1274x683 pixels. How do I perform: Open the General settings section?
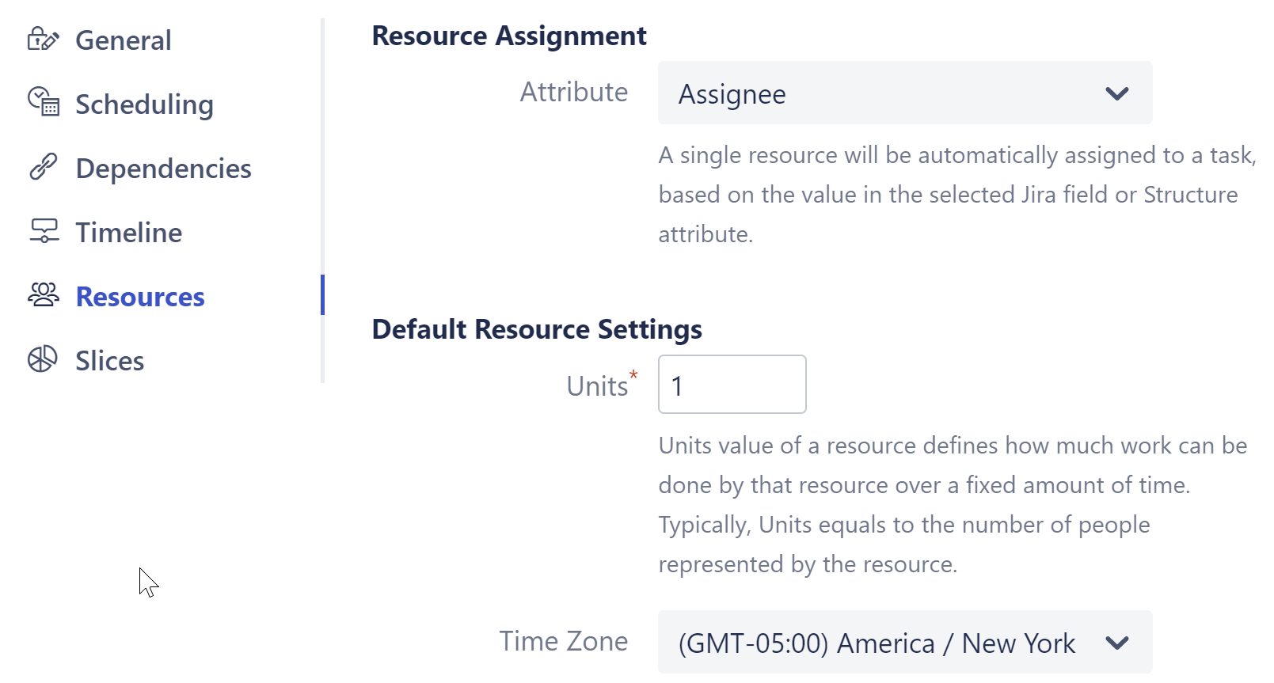coord(124,40)
